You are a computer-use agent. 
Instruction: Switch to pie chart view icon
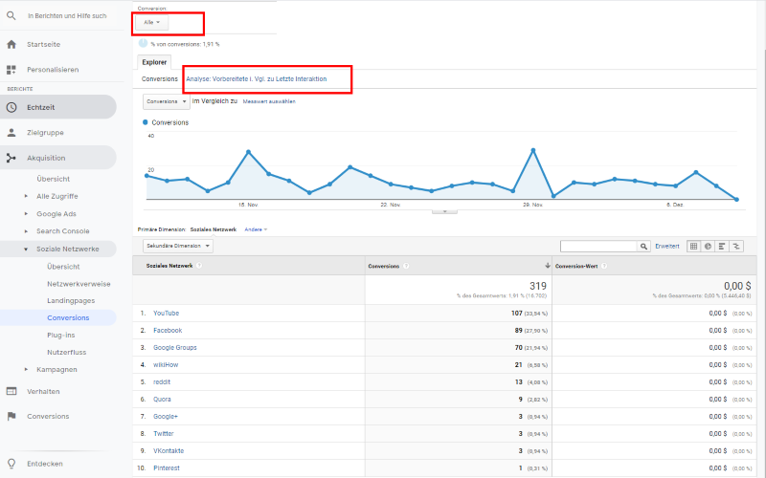(709, 246)
